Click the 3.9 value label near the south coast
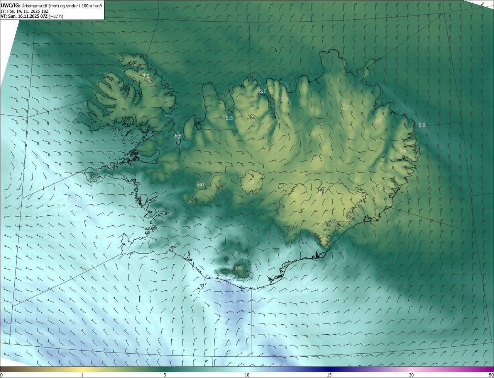494x378 pixels. 238,268
